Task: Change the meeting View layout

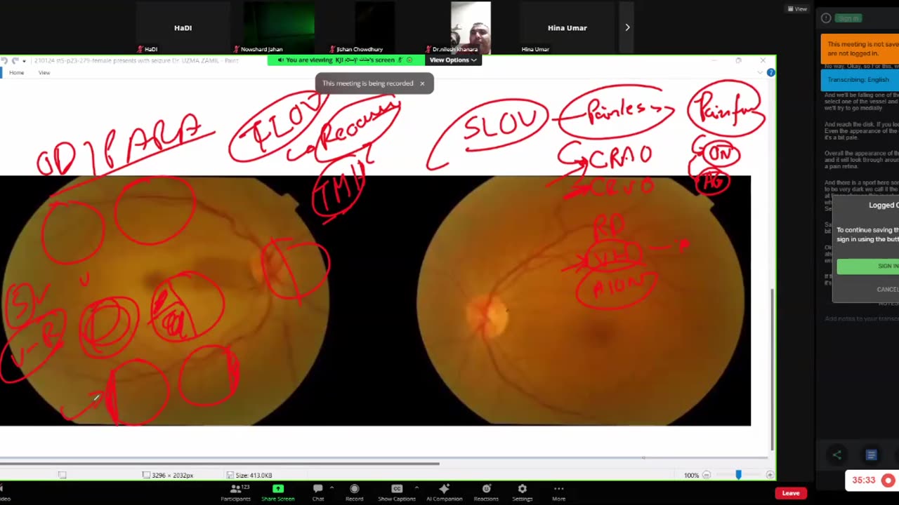Action: pos(797,9)
